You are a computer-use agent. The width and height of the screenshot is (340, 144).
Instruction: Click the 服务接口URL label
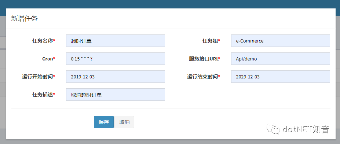pos(205,59)
